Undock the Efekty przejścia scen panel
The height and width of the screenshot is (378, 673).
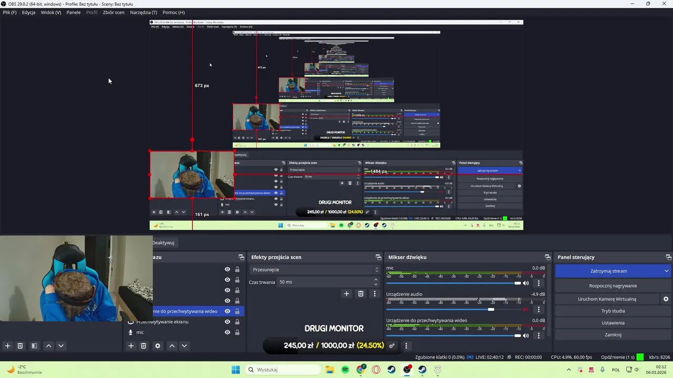coord(378,257)
